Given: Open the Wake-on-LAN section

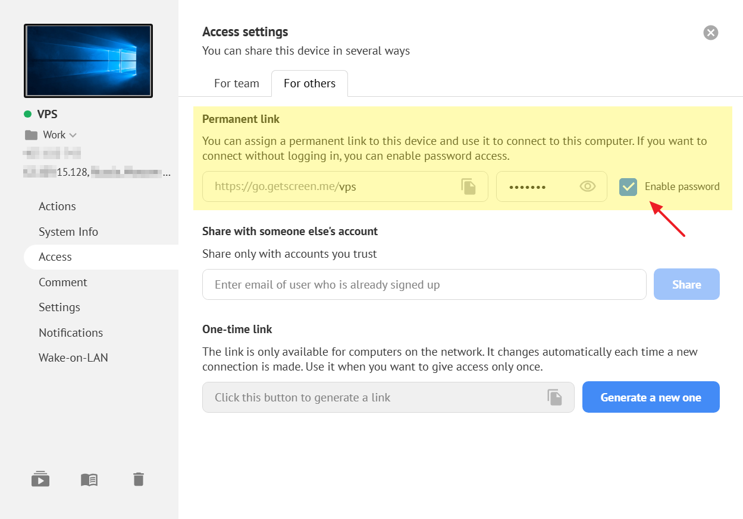Looking at the screenshot, I should click(x=73, y=357).
